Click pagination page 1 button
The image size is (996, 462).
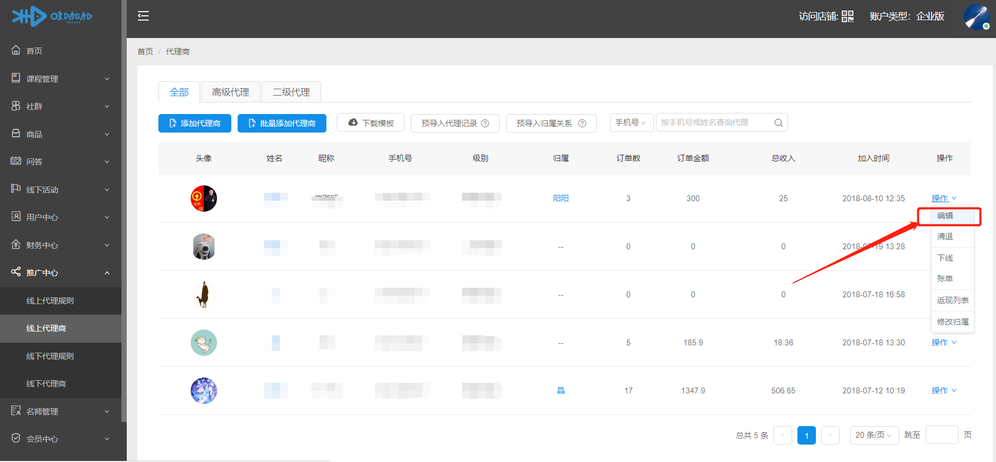point(806,436)
